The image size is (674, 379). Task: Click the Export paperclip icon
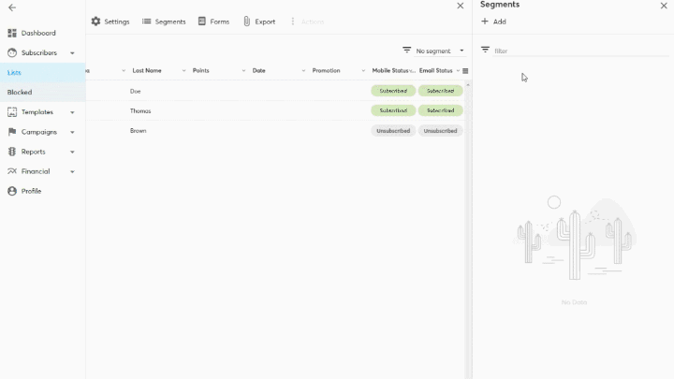click(x=246, y=22)
